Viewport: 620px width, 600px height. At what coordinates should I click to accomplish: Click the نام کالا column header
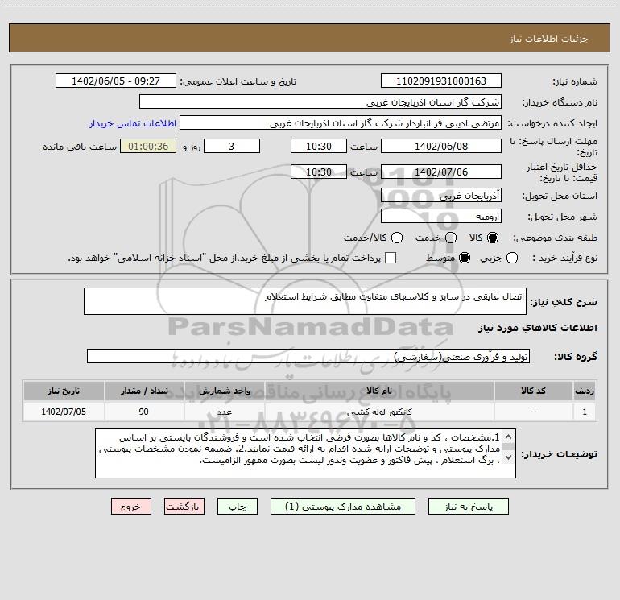point(379,391)
